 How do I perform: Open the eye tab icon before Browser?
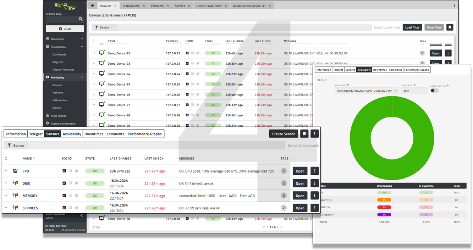pos(93,6)
